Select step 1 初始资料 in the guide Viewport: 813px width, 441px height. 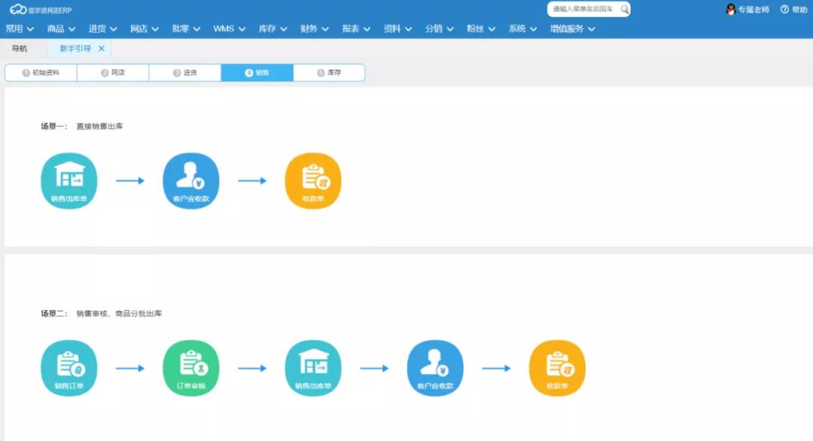pyautogui.click(x=41, y=73)
